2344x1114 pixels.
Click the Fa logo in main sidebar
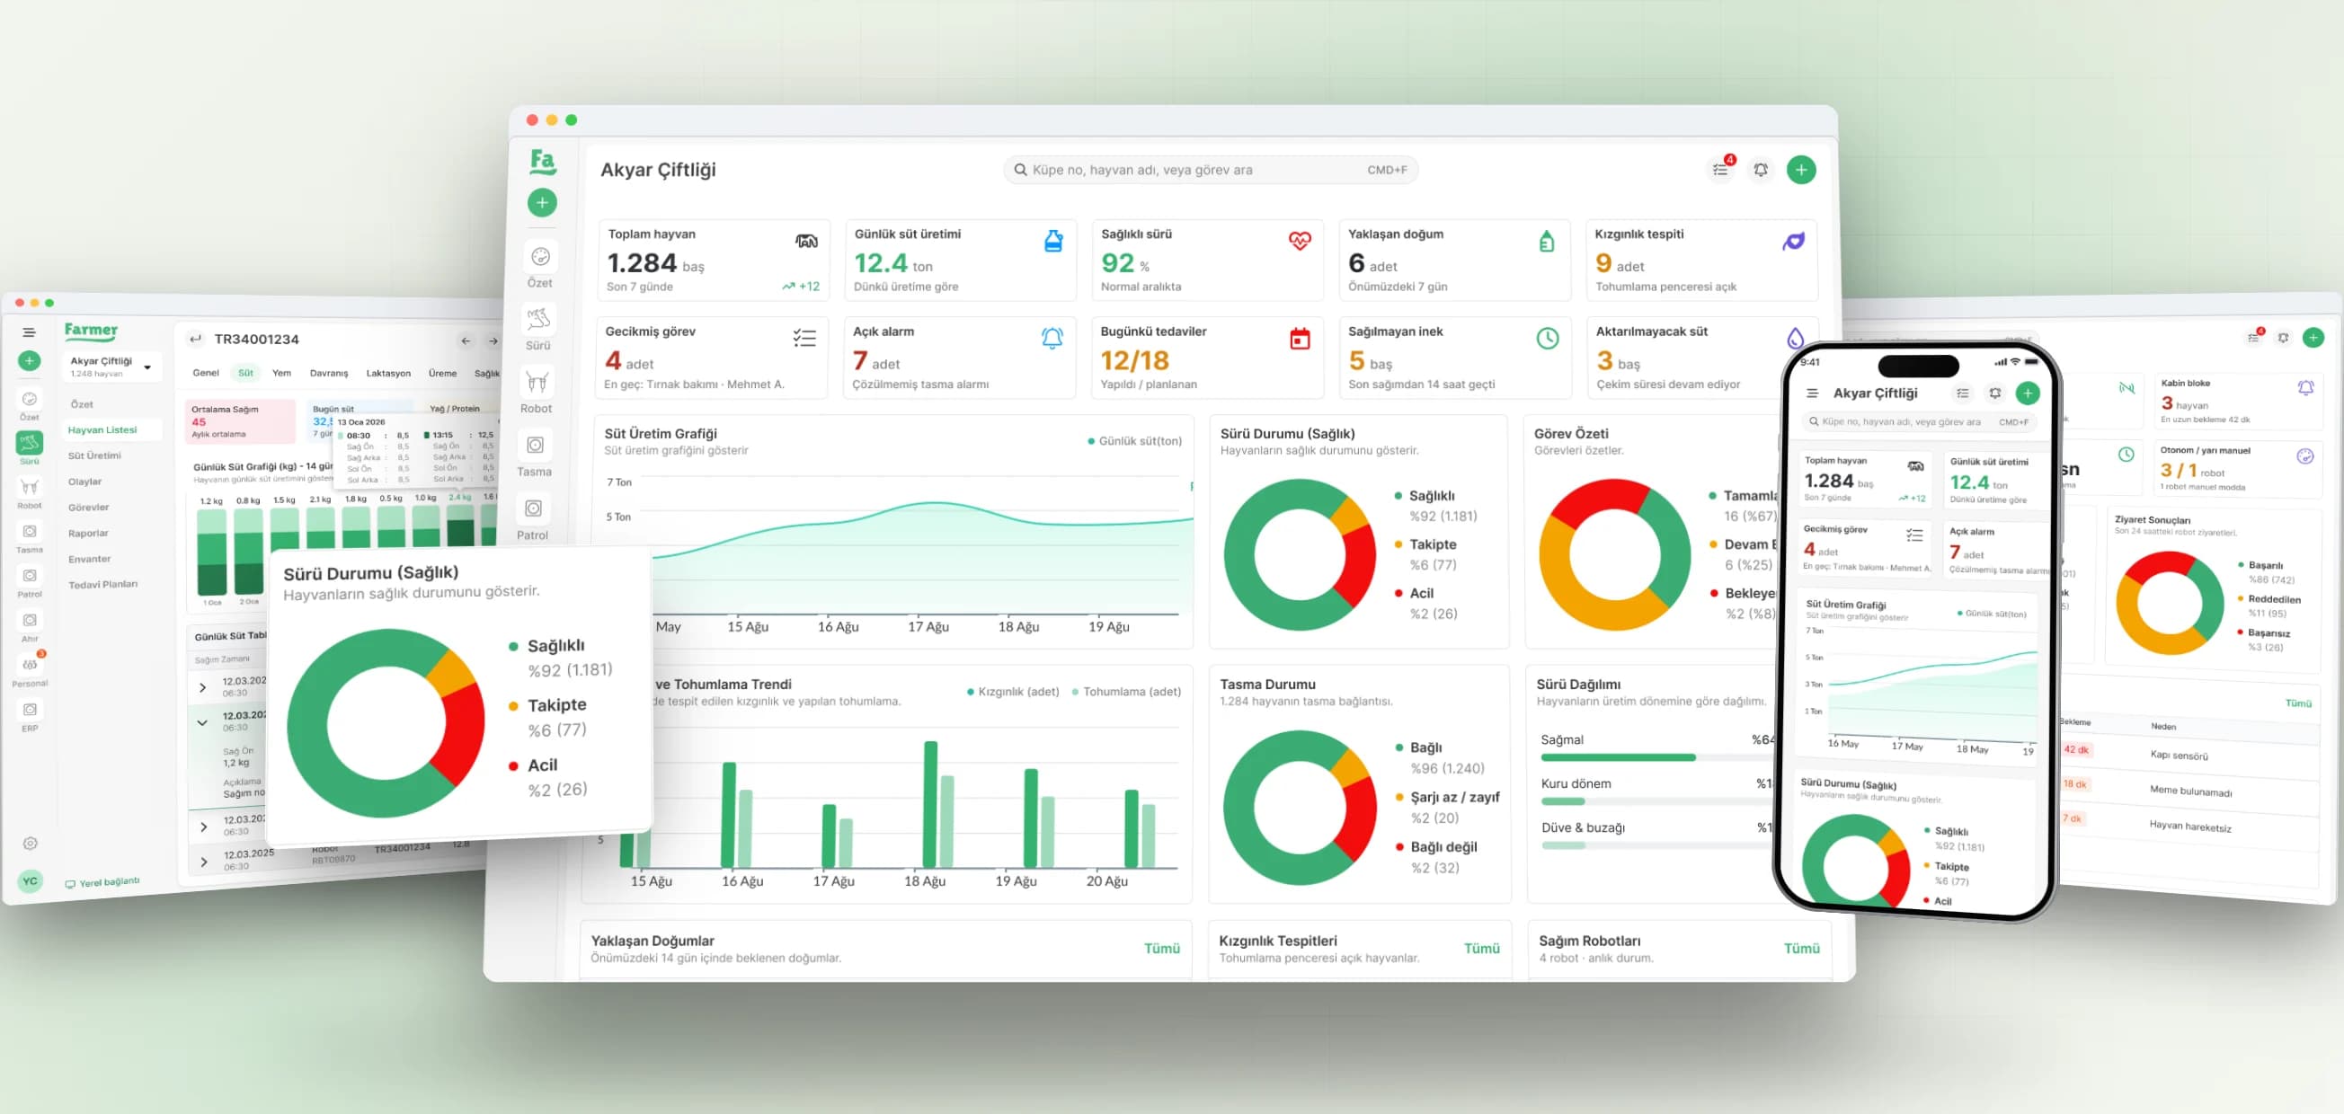tap(542, 162)
